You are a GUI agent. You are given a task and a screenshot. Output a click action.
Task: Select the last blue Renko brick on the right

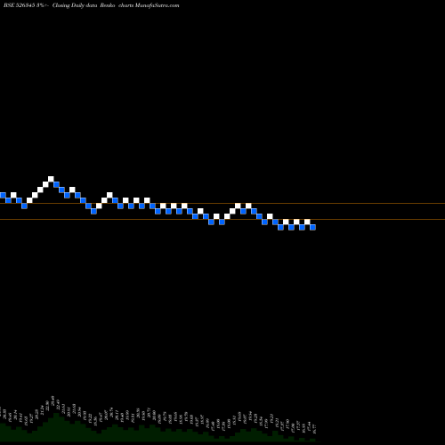click(312, 227)
